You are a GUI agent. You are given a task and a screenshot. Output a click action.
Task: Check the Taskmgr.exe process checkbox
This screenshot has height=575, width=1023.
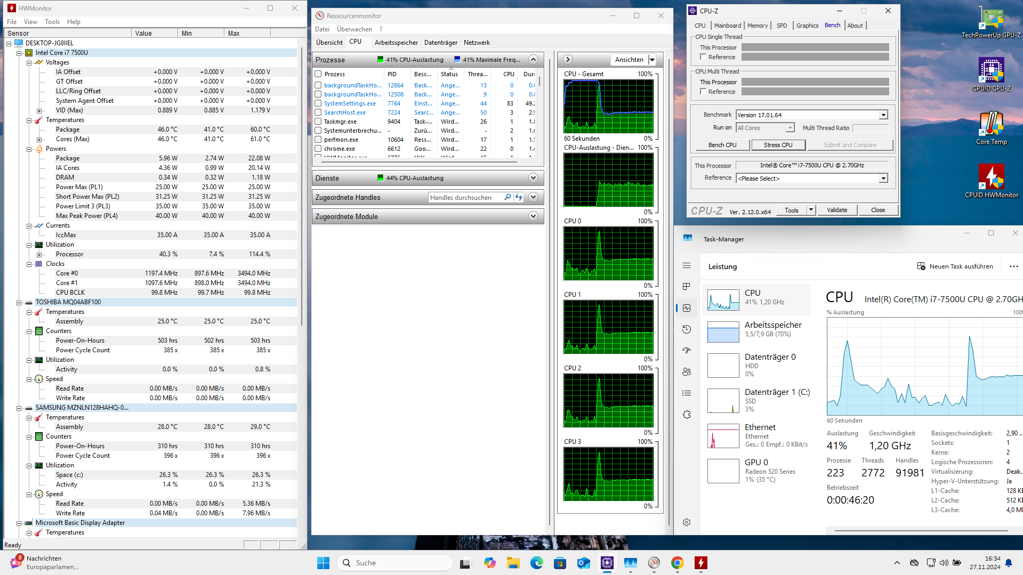coord(318,122)
